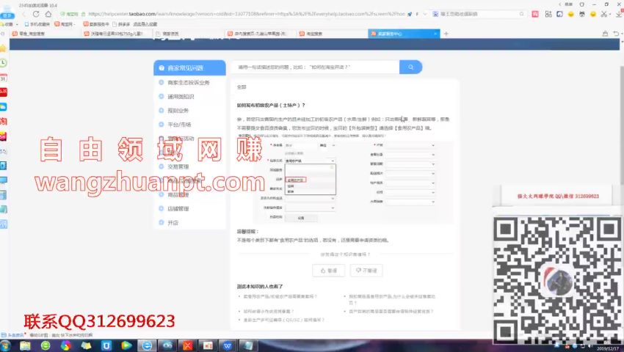The image size is (624, 352).
Task: Click the thumbs-down not helpful button
Action: [366, 271]
